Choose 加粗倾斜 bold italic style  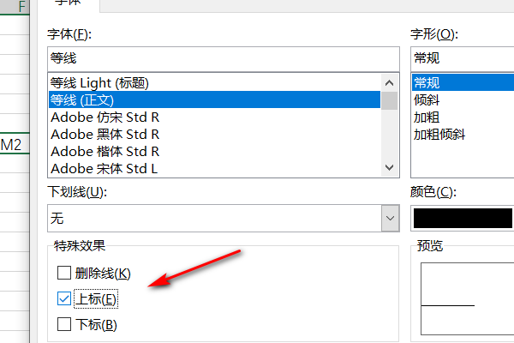463,135
